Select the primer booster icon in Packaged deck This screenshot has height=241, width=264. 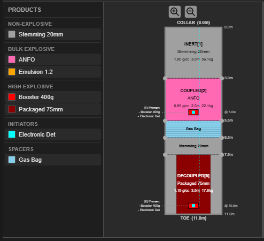tap(193, 206)
